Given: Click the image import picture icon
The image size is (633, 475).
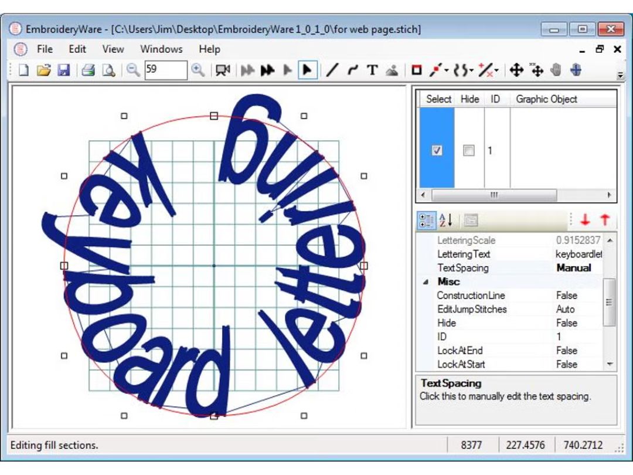Looking at the screenshot, I should (392, 70).
